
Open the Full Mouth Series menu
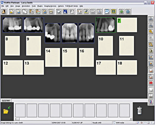tap(71, 6)
